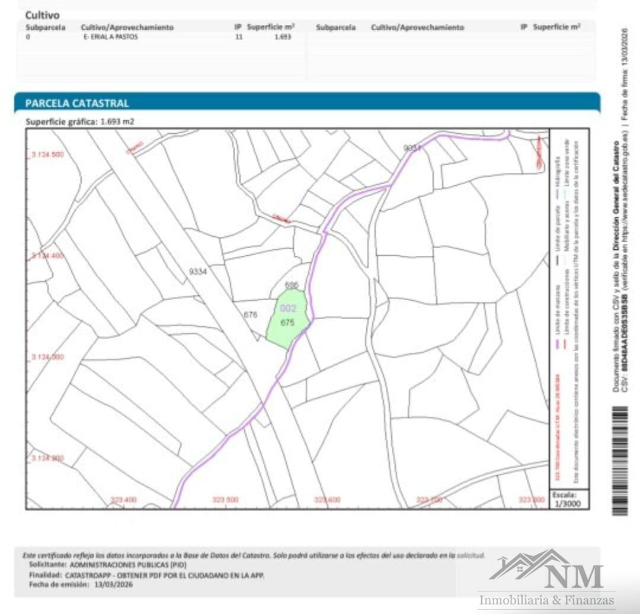
Task: Click the right table "Cultivo/Aprovechamiento" header
Action: pos(417,27)
